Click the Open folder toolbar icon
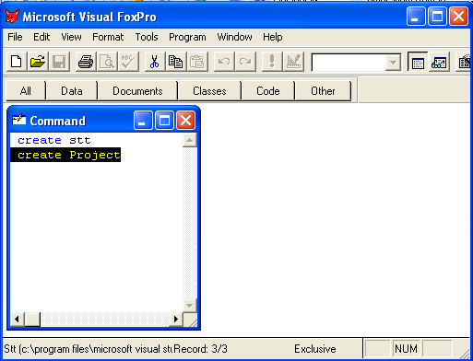This screenshot has width=473, height=361. click(x=38, y=62)
